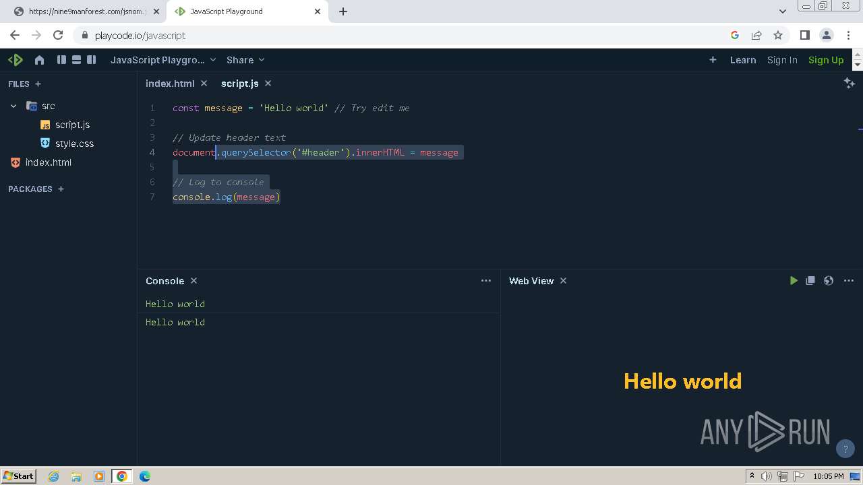Select the Web View panel tab
This screenshot has height=485, width=863.
click(x=531, y=281)
